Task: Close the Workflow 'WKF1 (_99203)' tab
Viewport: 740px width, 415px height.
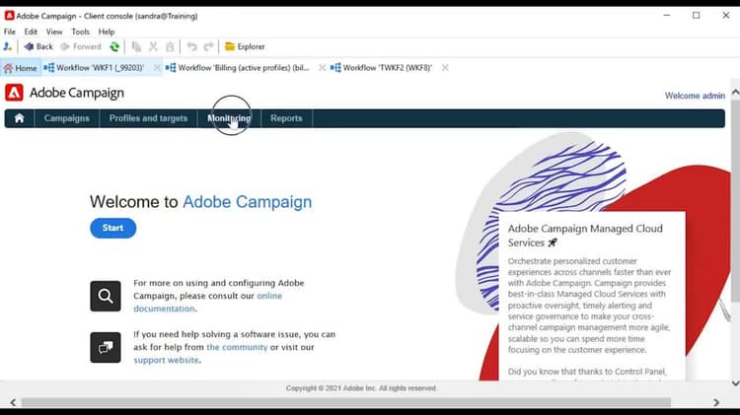Action: 157,68
